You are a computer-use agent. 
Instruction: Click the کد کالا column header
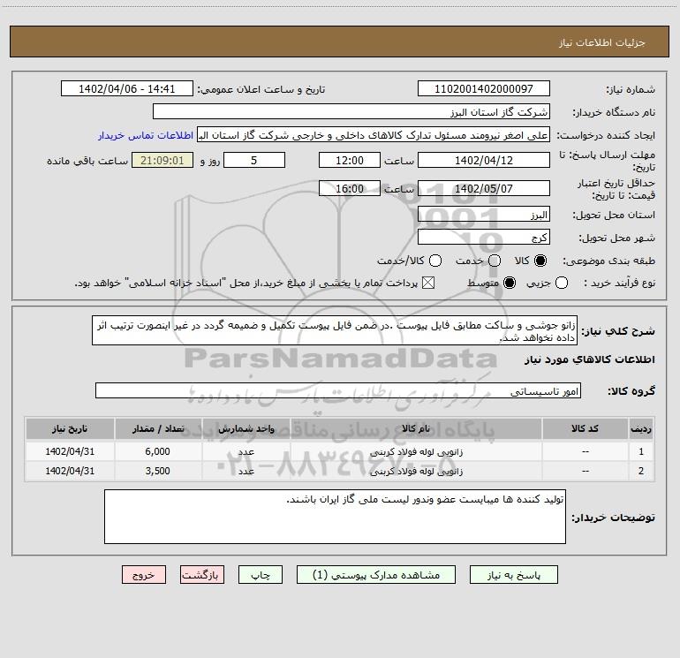click(585, 428)
